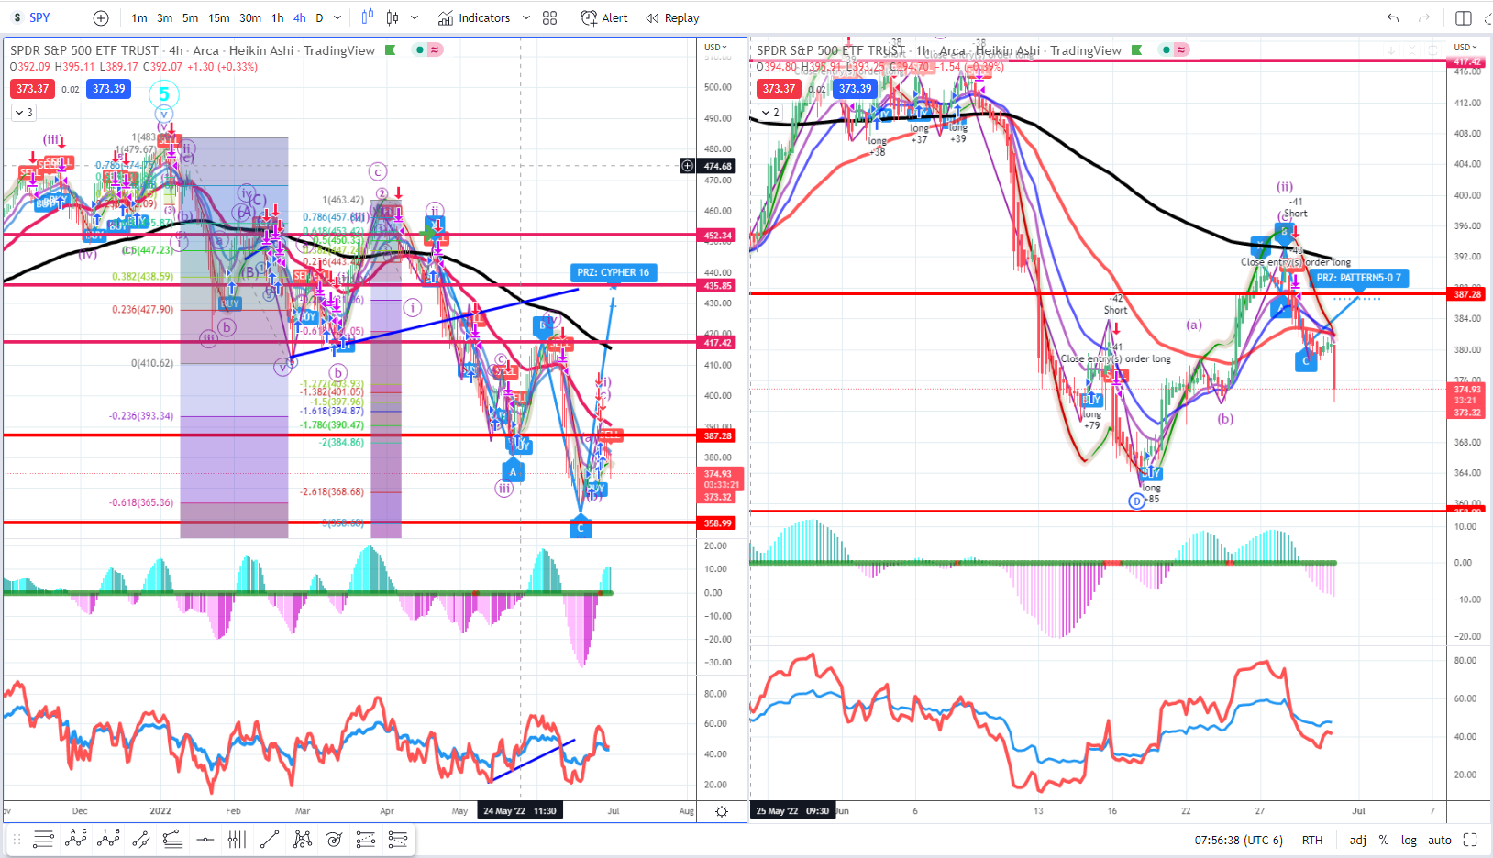
Task: Expand the chart type dropdown arrow
Action: point(415,17)
